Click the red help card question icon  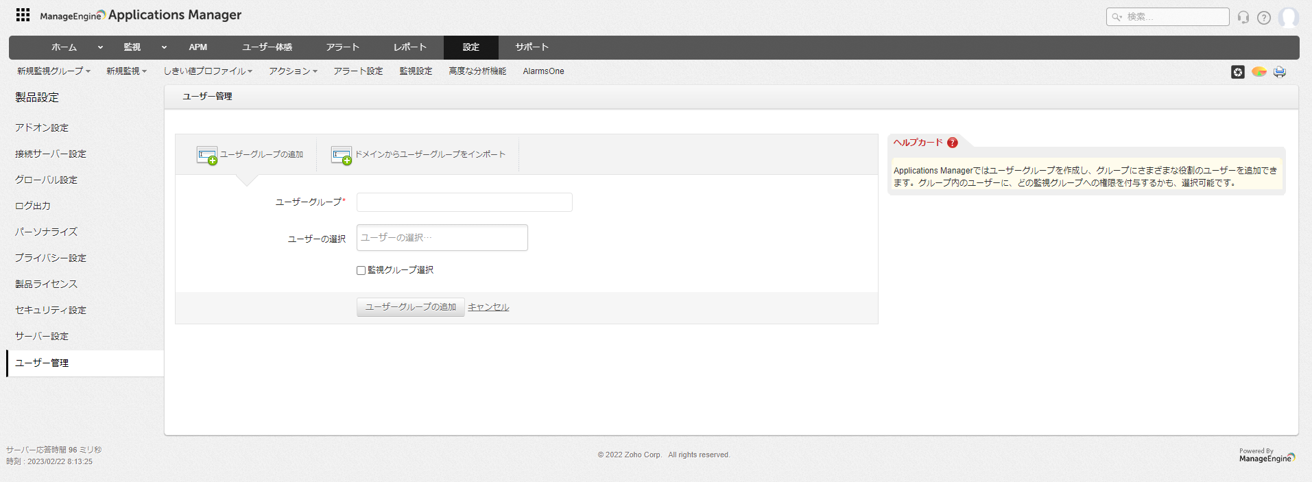(x=953, y=143)
